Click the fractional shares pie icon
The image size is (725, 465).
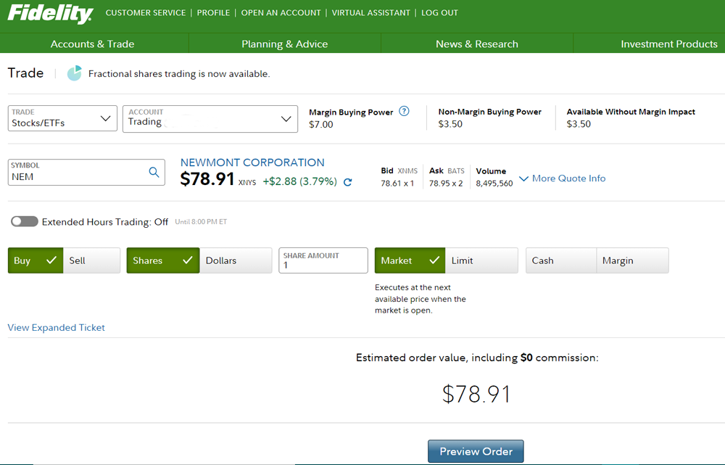click(x=74, y=73)
